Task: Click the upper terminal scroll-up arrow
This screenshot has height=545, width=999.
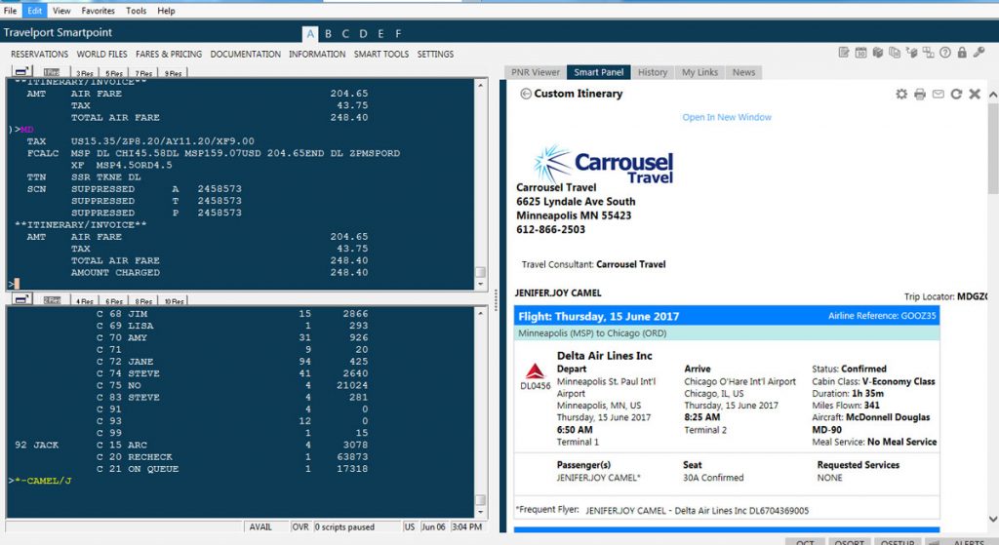Action: [x=480, y=86]
